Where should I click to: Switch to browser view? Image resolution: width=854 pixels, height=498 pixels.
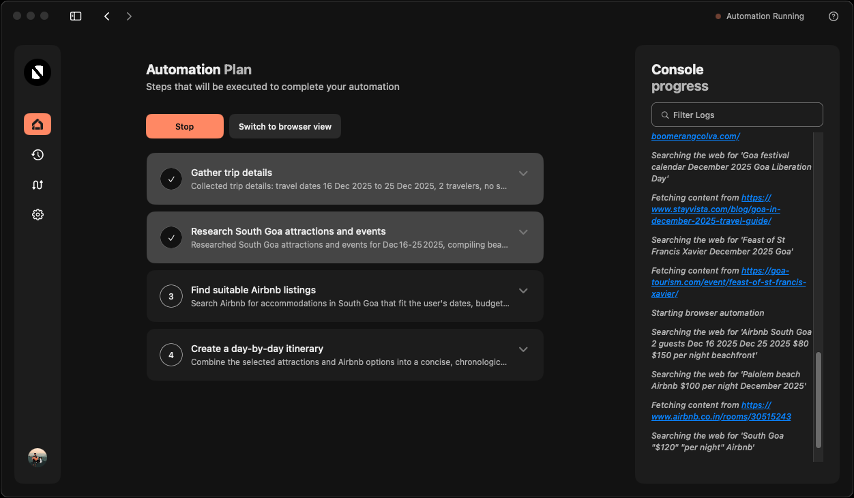[284, 126]
